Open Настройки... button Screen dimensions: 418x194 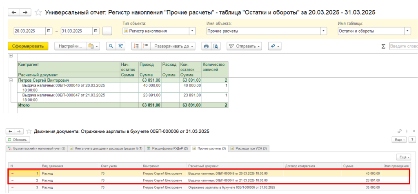71,46
